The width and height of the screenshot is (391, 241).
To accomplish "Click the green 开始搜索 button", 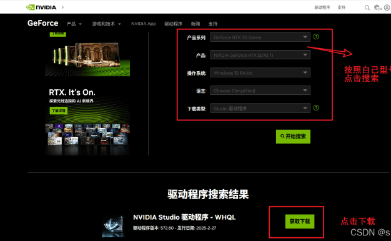I will coord(294,137).
